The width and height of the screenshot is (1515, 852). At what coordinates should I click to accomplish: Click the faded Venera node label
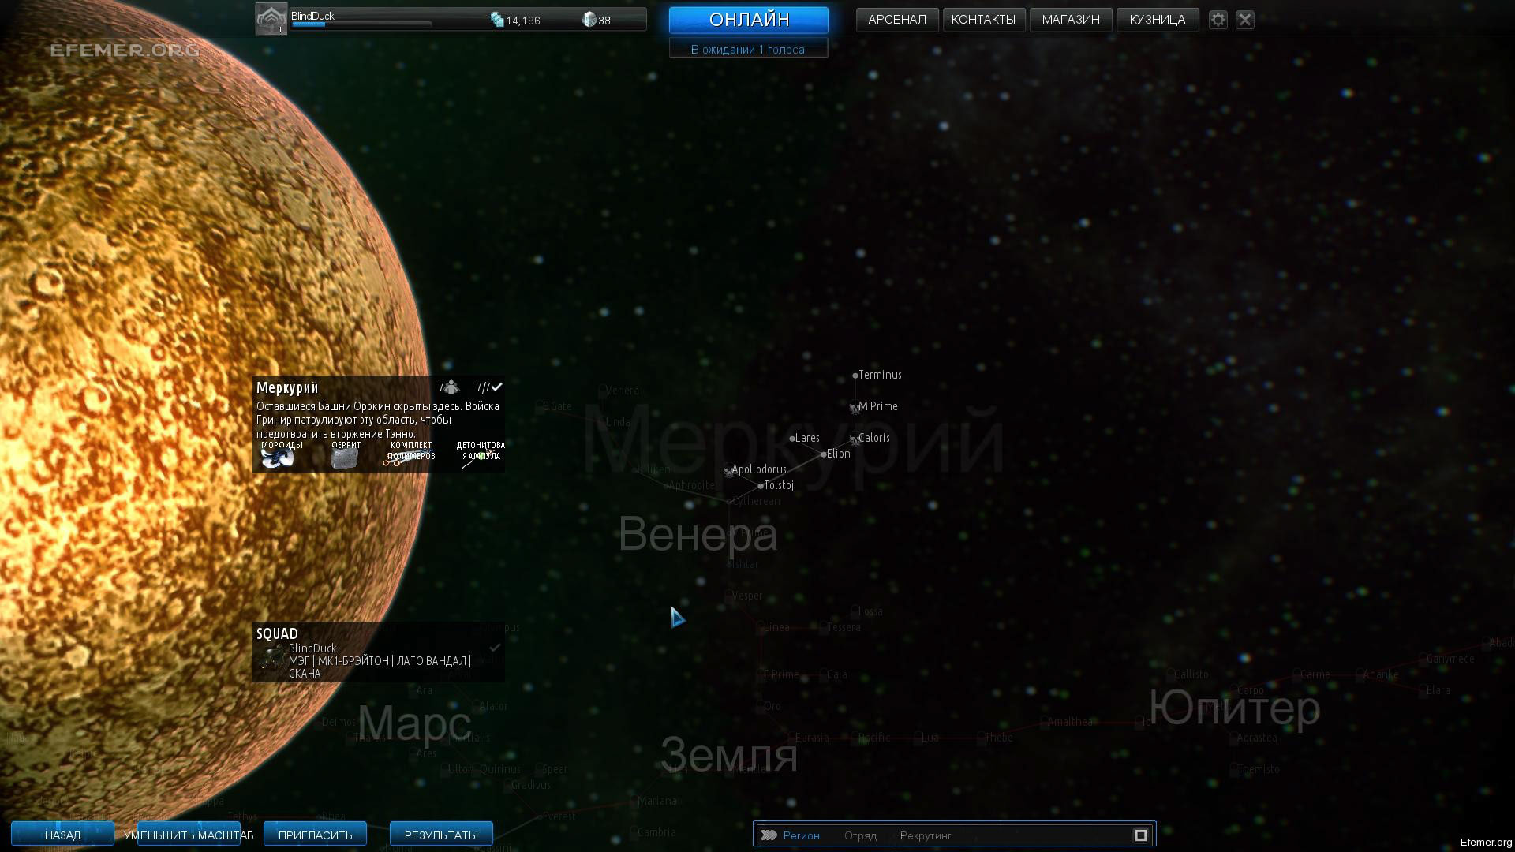[x=622, y=390]
